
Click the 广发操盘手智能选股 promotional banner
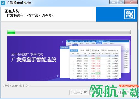coord(69,58)
